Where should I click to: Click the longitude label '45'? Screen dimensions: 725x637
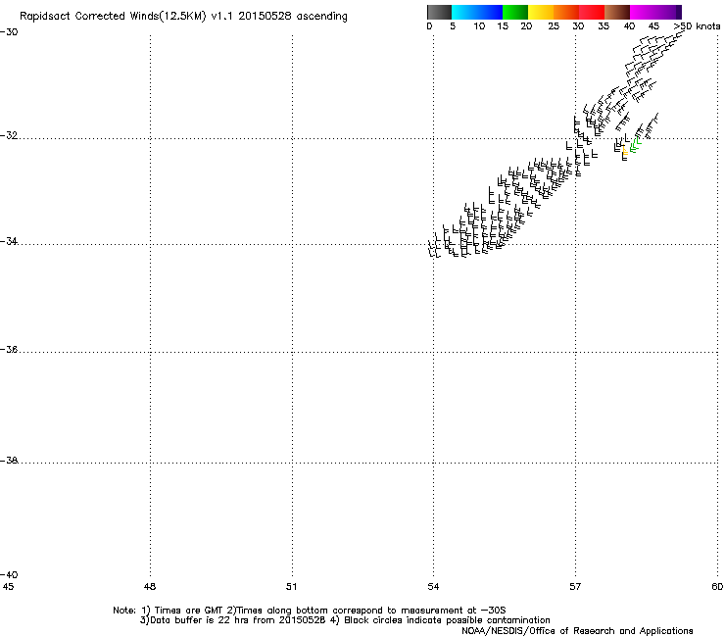point(8,587)
